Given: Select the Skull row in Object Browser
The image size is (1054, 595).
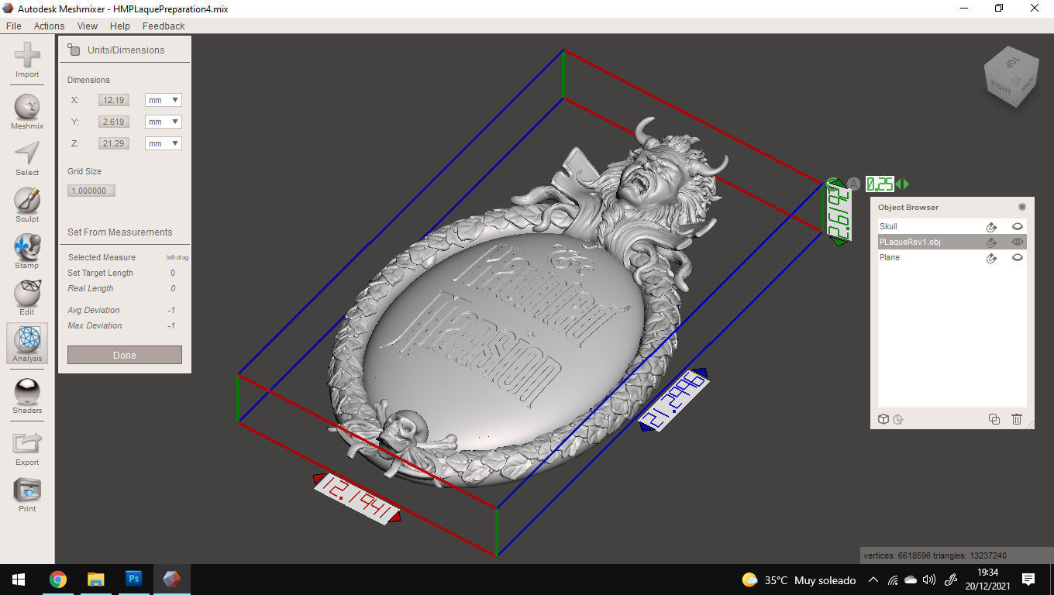Looking at the screenshot, I should point(952,227).
